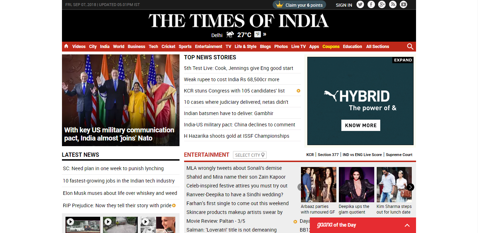
Task: Click the crown Claim your points badge
Action: (x=299, y=5)
